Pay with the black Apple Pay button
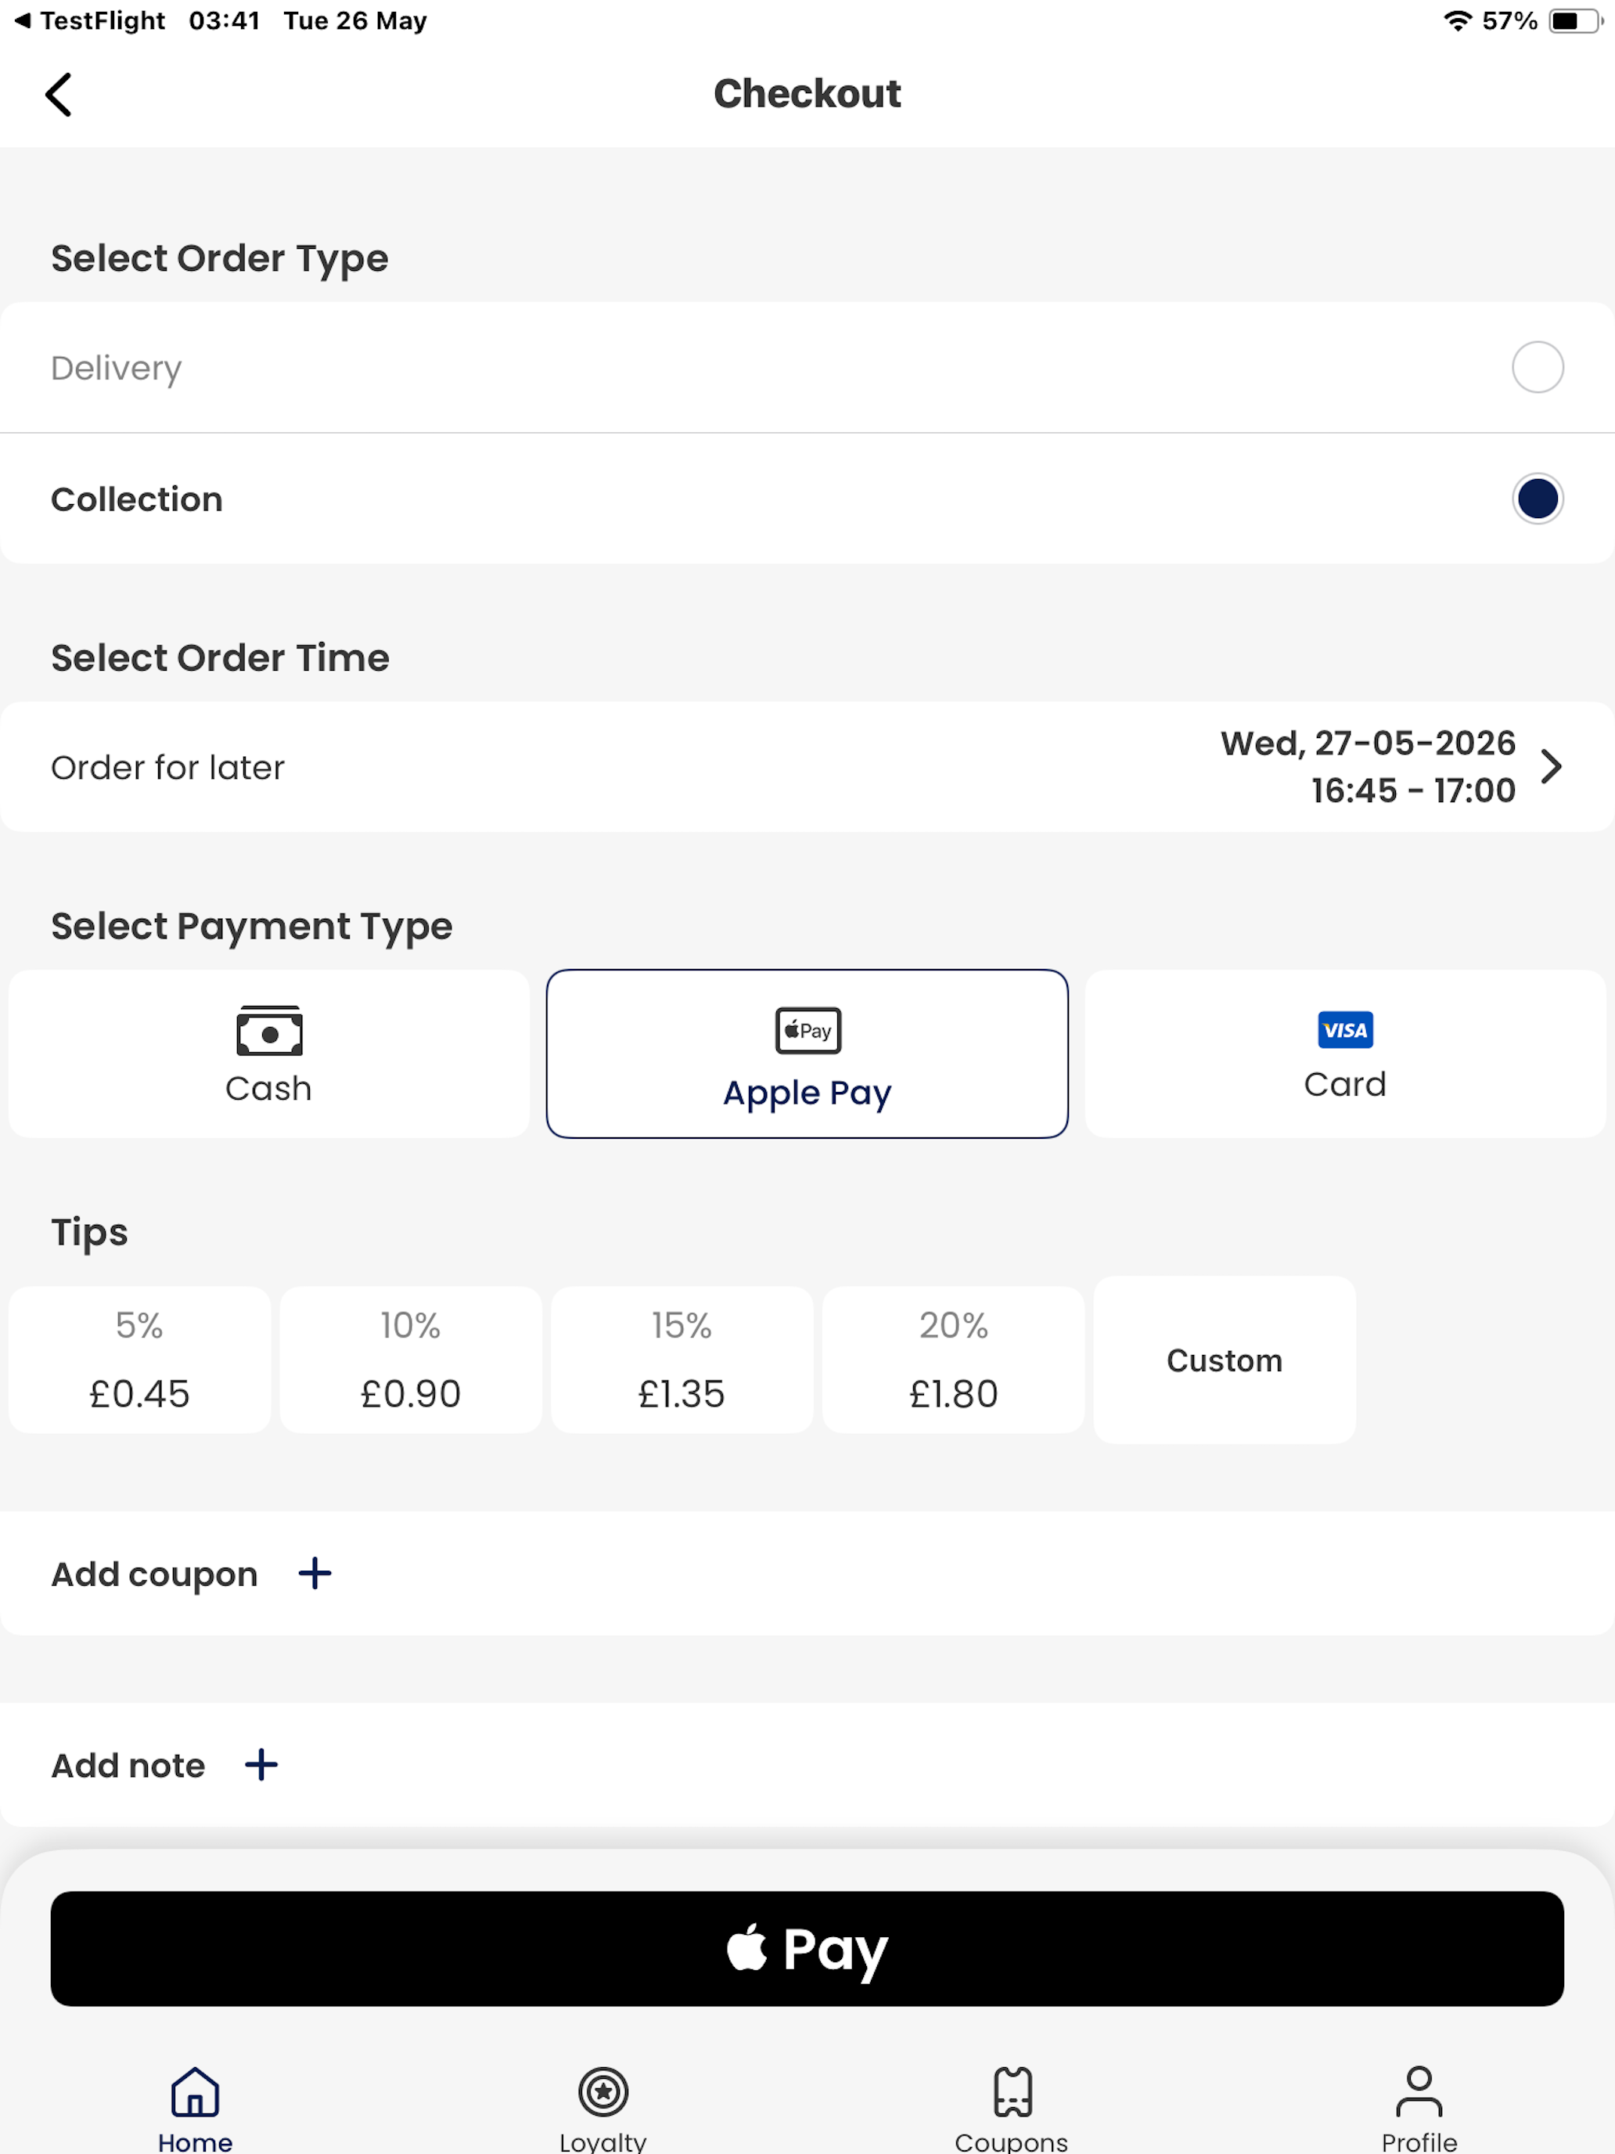This screenshot has height=2154, width=1615. 807,1947
